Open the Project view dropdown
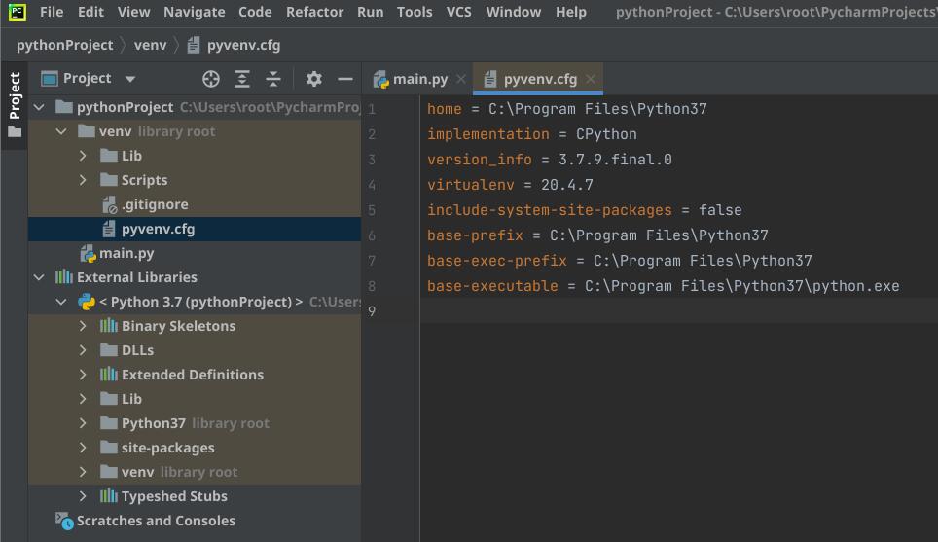The width and height of the screenshot is (938, 542). pos(130,79)
